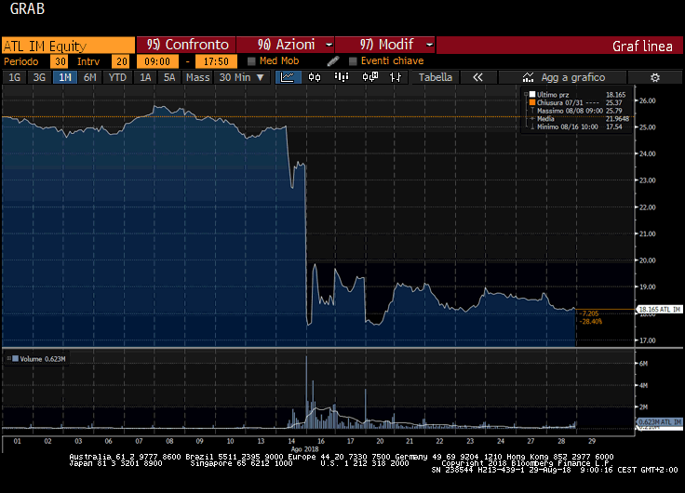
Task: Toggle the Eventi chiave checkbox
Action: click(353, 61)
